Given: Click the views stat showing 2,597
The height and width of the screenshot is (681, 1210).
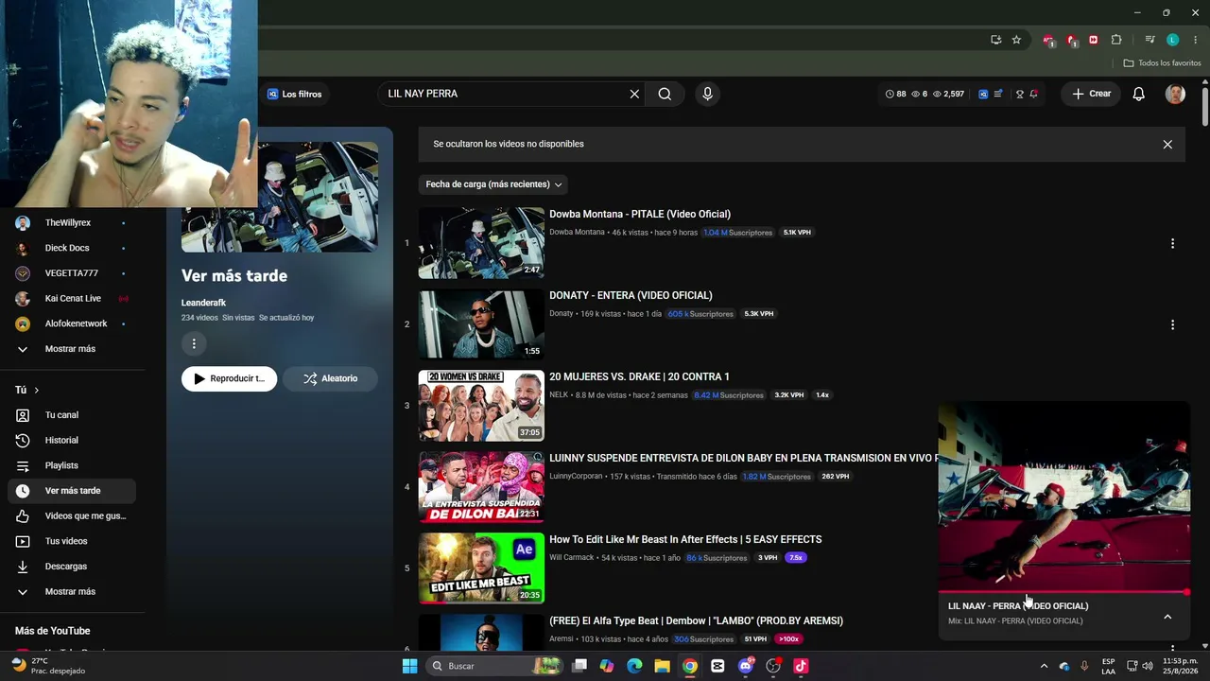Looking at the screenshot, I should (x=948, y=94).
